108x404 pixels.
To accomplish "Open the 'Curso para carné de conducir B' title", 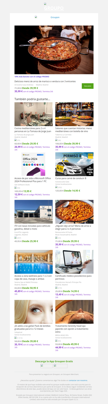I will [x=71, y=178].
